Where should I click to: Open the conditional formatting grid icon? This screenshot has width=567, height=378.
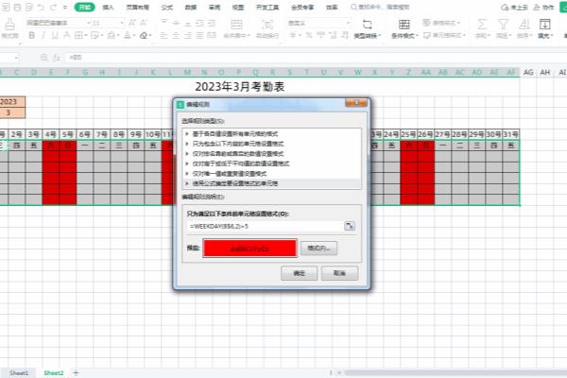(x=404, y=25)
